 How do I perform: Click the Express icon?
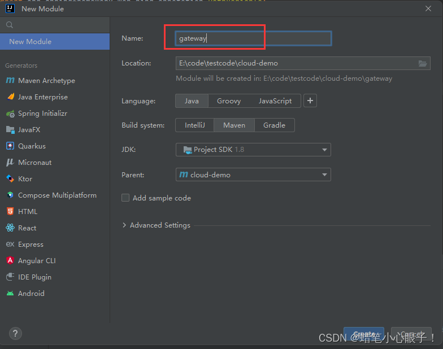10,244
